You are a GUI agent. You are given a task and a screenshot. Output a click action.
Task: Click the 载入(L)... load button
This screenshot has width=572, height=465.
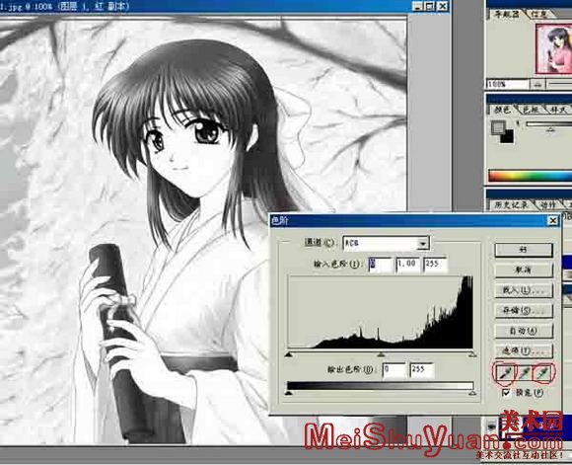pos(524,291)
